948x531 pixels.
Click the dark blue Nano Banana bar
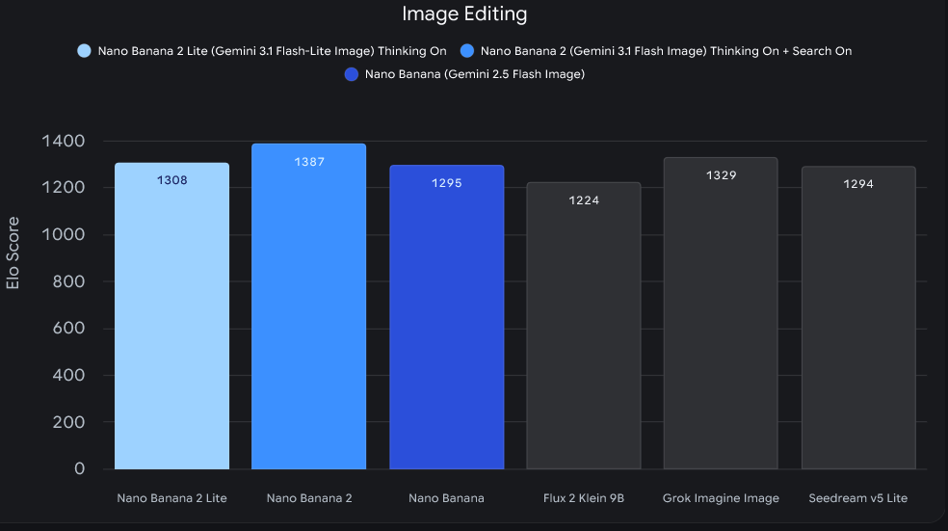447,317
